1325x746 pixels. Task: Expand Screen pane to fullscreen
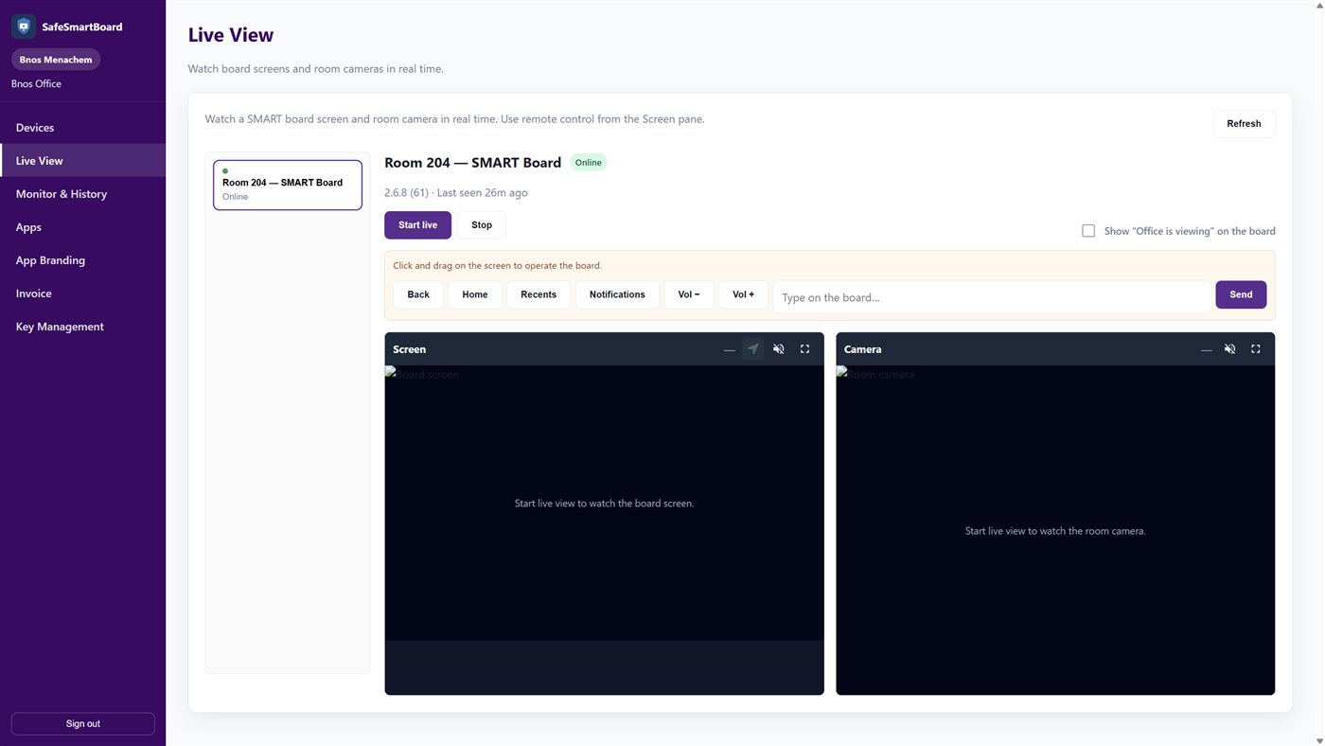804,349
